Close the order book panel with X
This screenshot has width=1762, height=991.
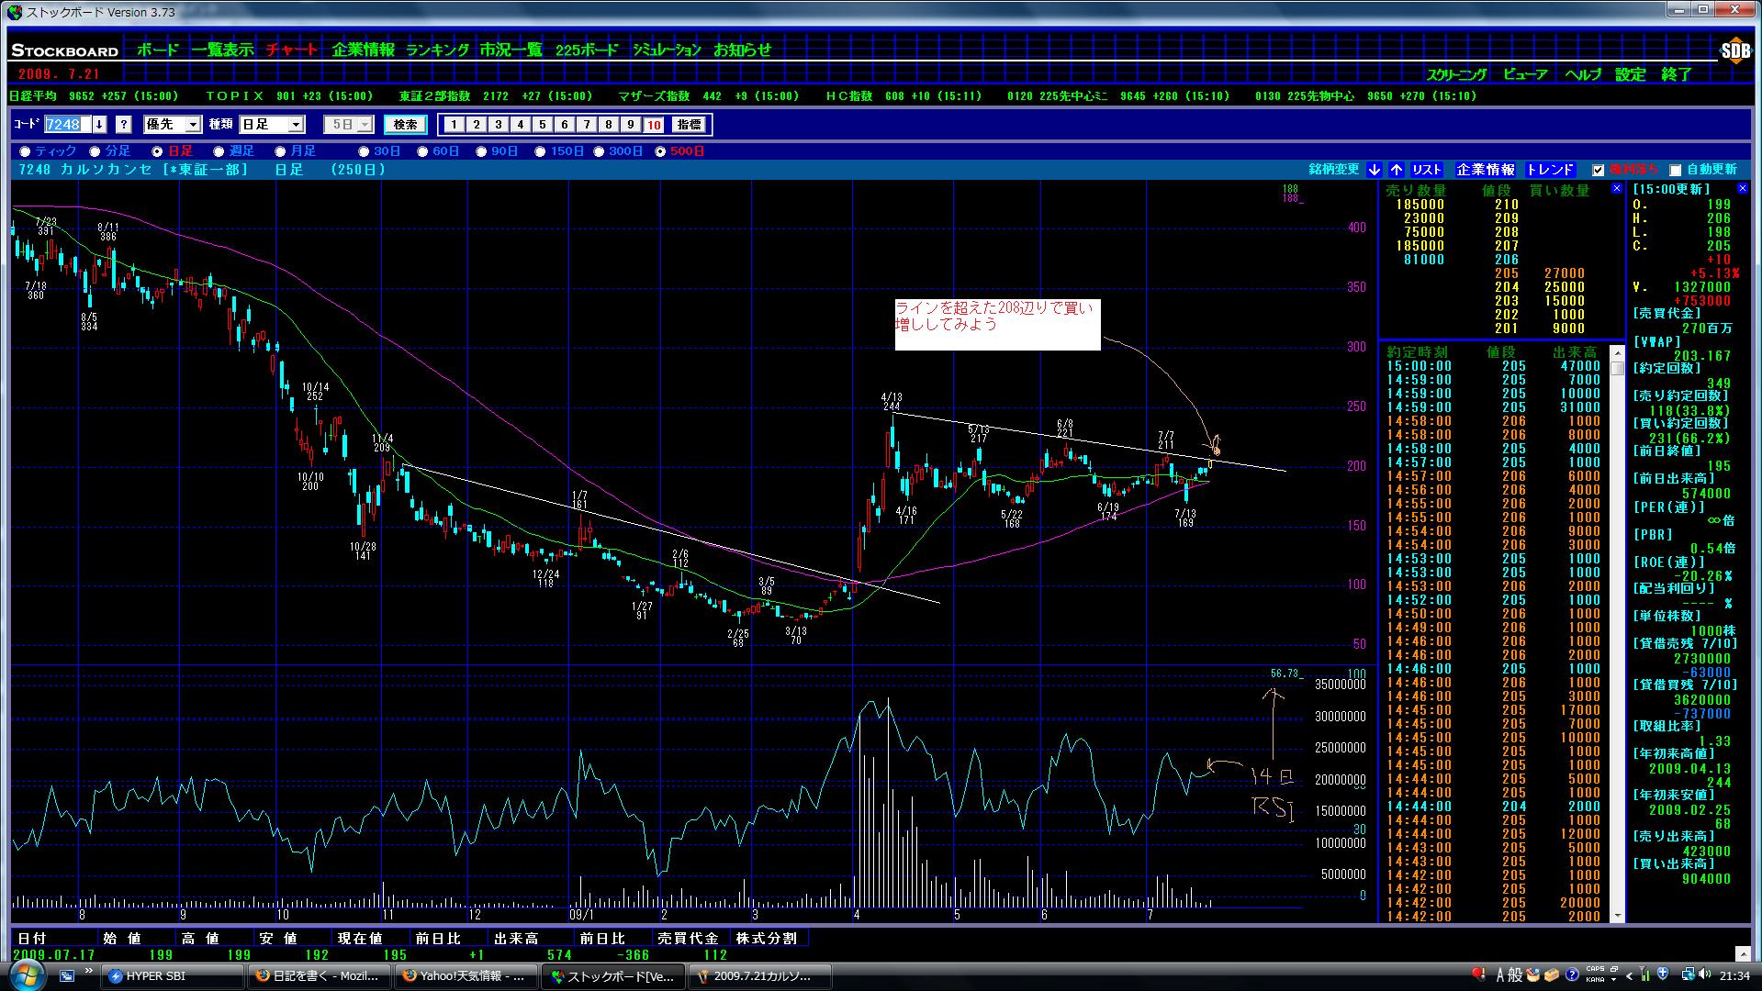pos(1617,188)
